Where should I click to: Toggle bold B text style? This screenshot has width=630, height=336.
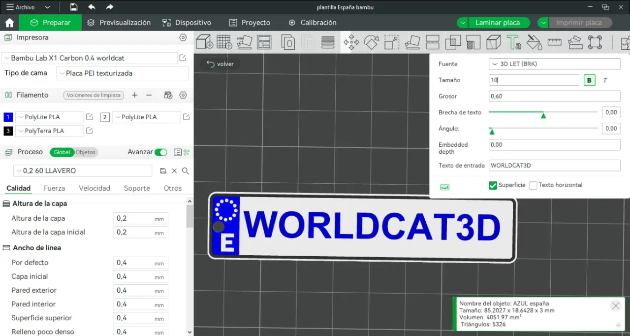coord(590,80)
